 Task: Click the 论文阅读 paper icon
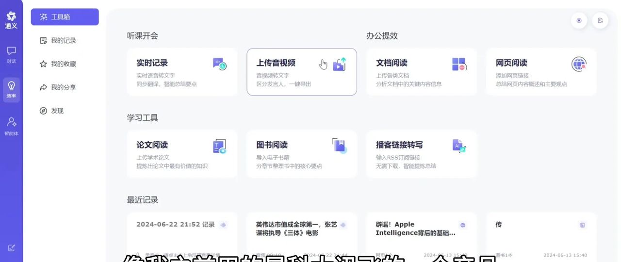219,146
